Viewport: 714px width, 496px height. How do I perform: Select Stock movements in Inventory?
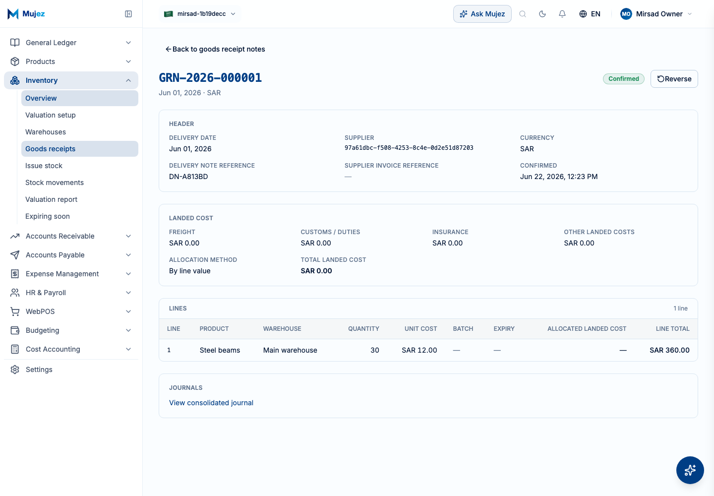(55, 183)
